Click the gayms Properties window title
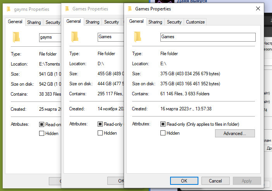 point(31,9)
